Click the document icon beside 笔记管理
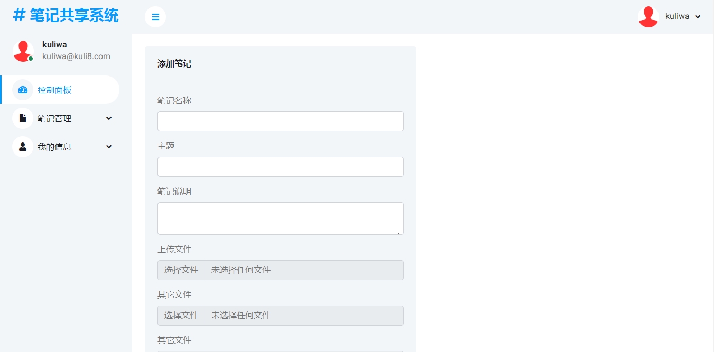 [23, 118]
